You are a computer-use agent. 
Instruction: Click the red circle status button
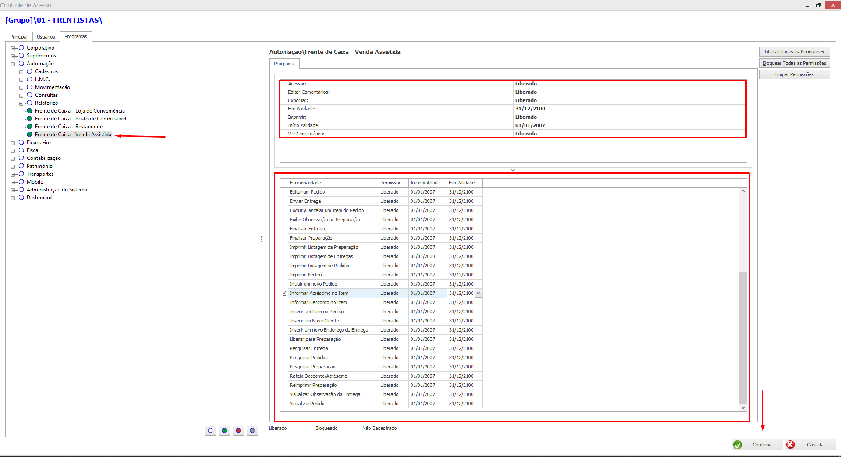238,431
